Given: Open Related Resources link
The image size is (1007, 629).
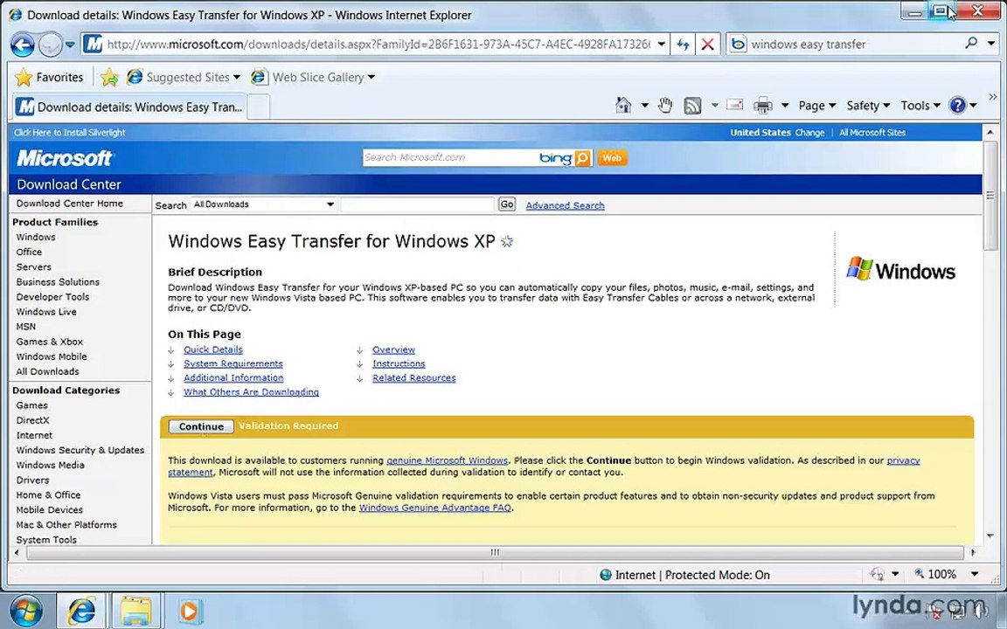Looking at the screenshot, I should [x=414, y=378].
